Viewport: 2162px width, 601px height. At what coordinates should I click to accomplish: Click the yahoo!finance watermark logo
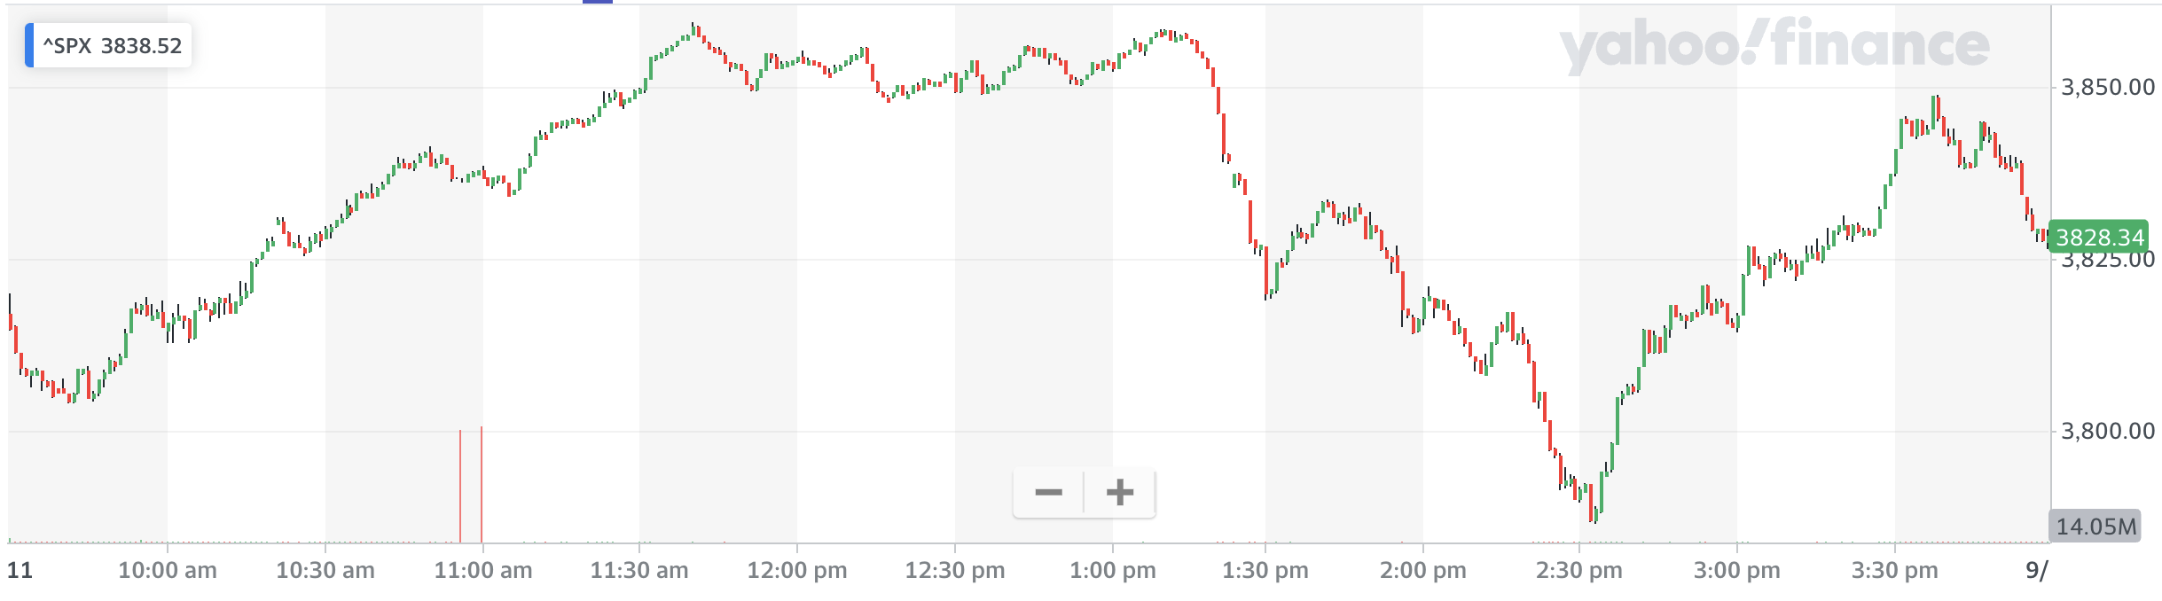[1774, 47]
